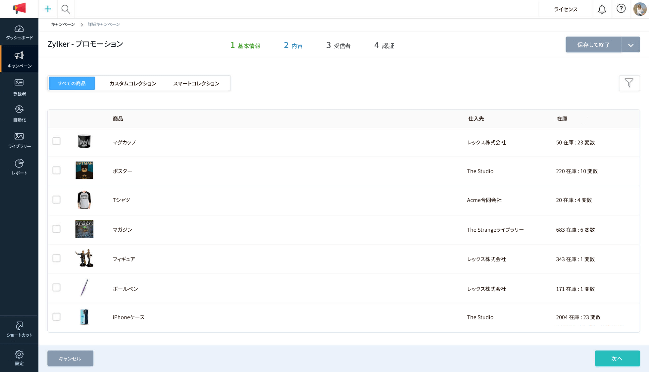Open レポート in sidebar
The image size is (649, 372).
click(19, 167)
